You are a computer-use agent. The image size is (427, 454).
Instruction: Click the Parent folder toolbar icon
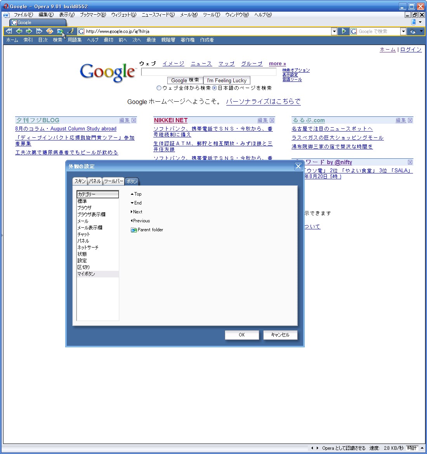point(60,31)
